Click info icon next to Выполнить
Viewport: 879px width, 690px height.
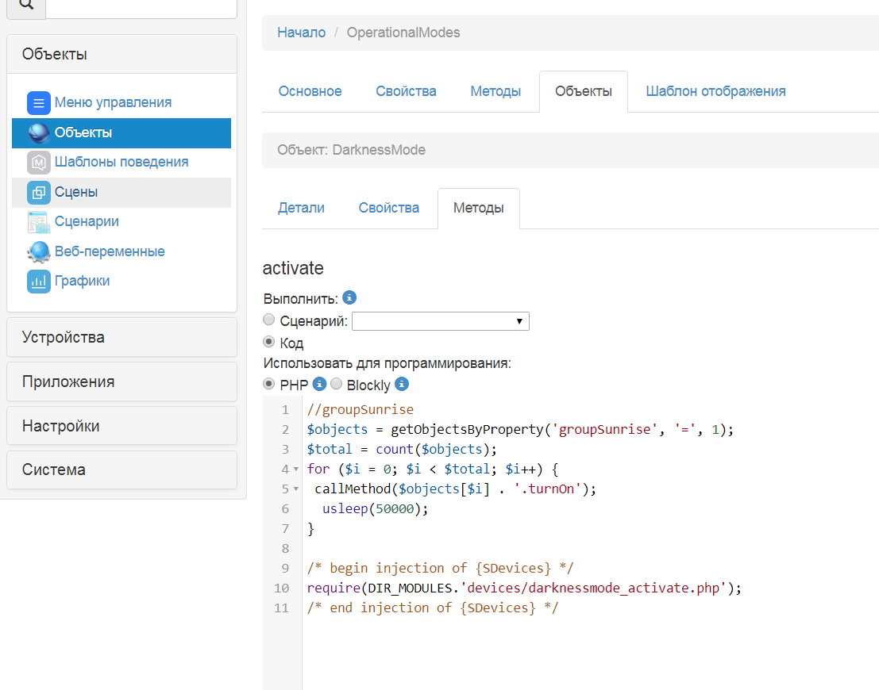[349, 298]
